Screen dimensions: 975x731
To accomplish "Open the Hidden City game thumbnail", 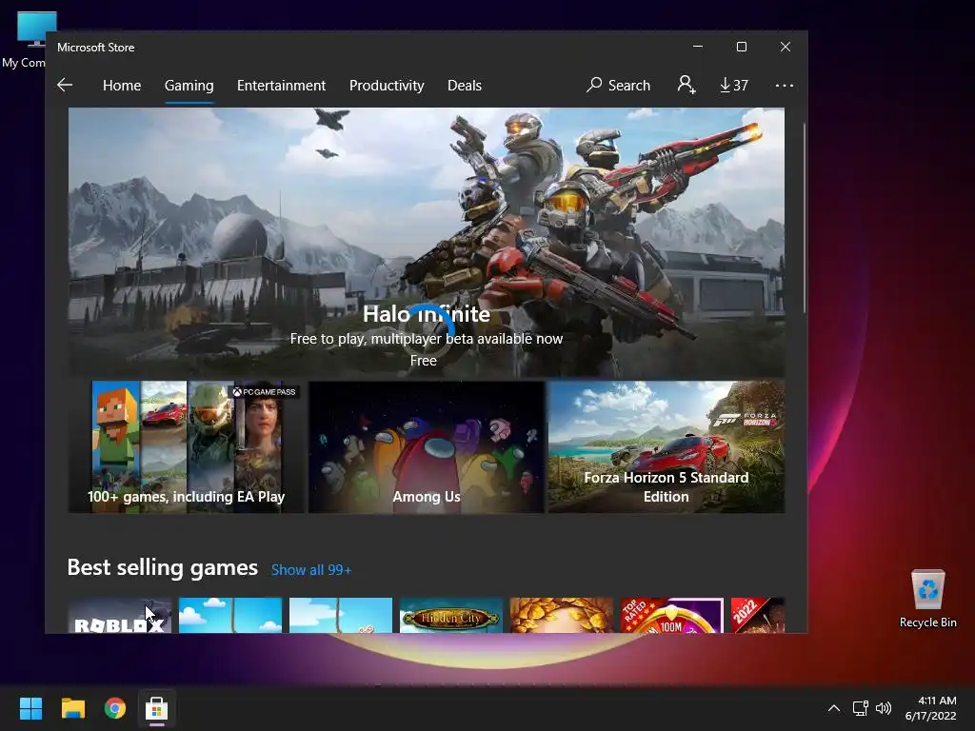I will (x=450, y=616).
